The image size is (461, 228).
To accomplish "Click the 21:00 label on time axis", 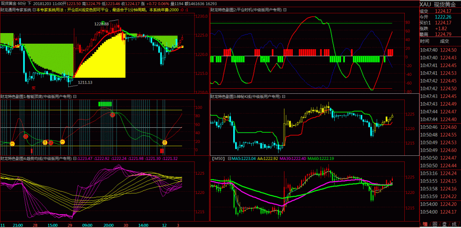I will [x=18, y=225].
